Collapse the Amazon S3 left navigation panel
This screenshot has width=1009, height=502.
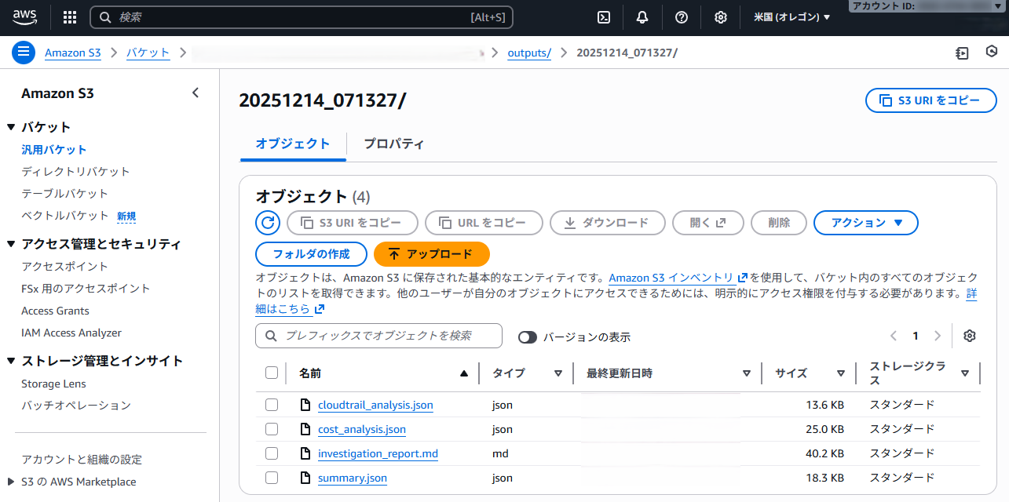point(196,92)
